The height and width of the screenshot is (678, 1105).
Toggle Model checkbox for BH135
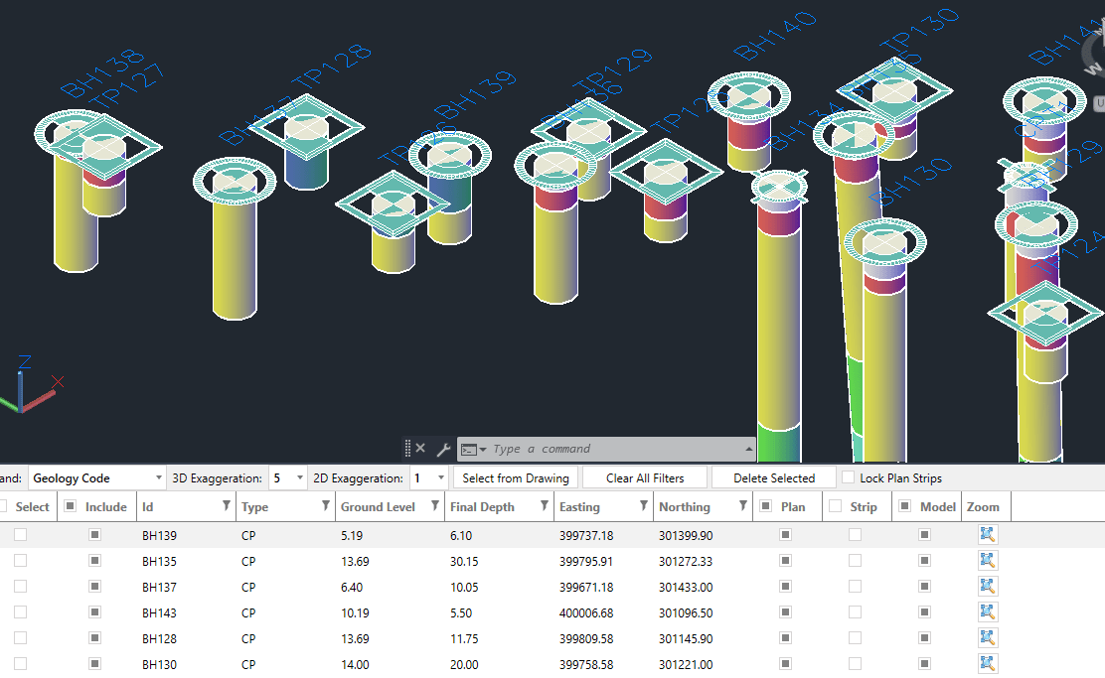coord(924,561)
